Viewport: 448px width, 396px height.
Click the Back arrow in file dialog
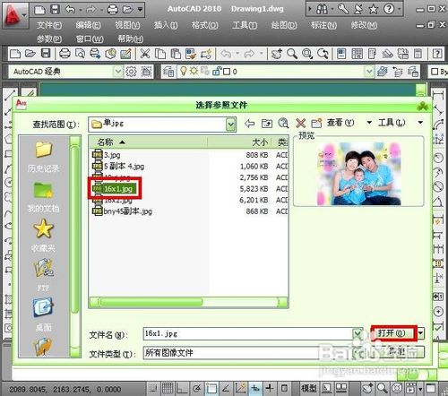(249, 123)
